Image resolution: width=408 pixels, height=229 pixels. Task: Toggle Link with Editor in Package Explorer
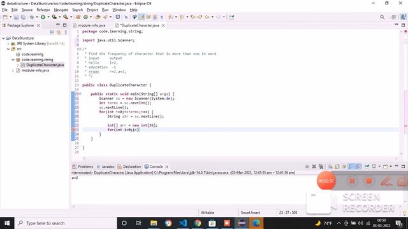[x=59, y=32]
